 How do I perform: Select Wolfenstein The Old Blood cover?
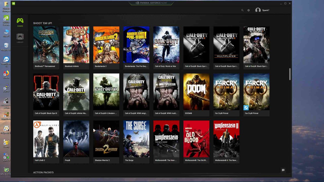[x=196, y=139]
